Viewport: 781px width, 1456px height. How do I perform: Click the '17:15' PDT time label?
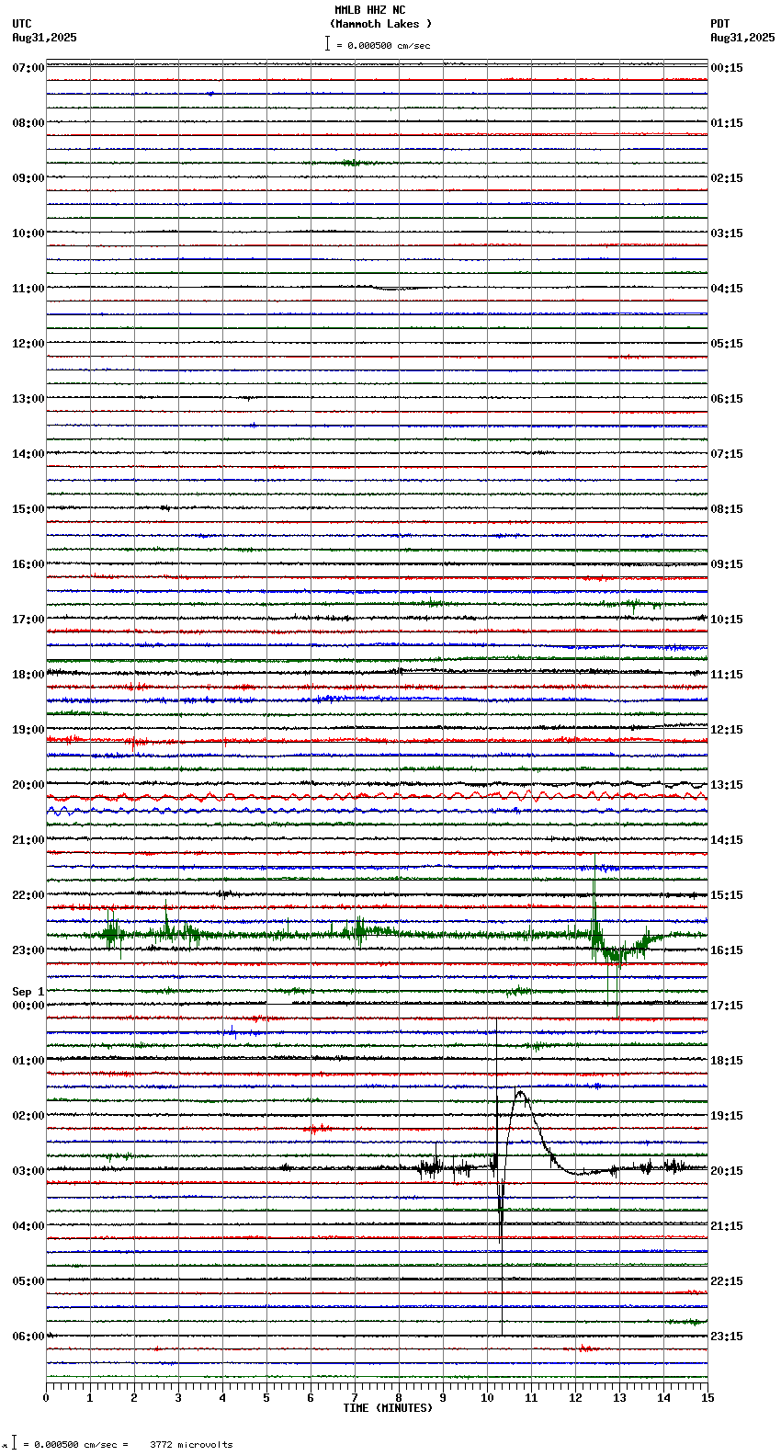tap(727, 1006)
